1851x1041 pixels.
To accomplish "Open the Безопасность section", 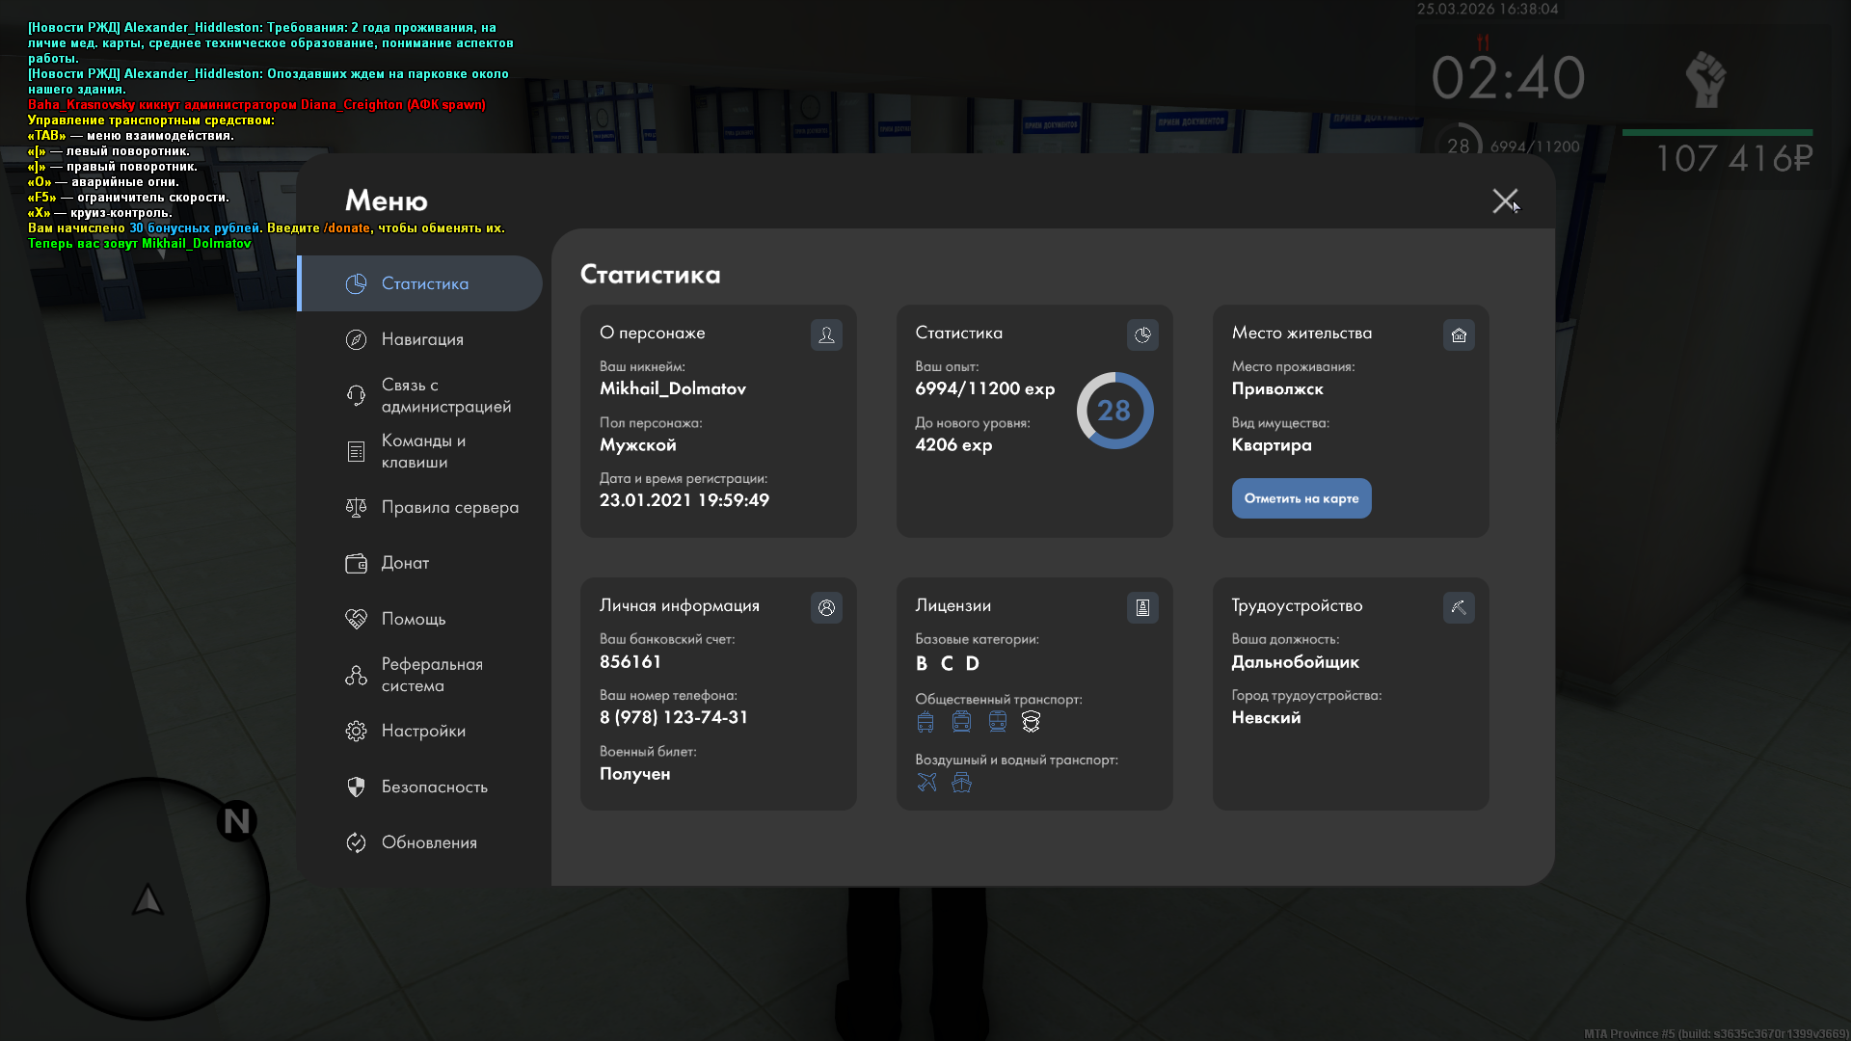I will pos(434,787).
